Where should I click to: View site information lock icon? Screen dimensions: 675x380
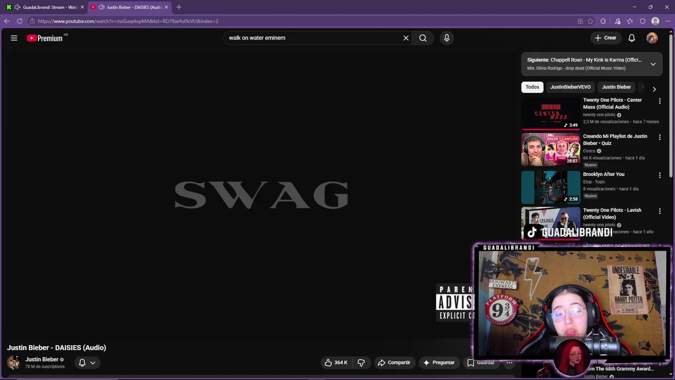[x=32, y=21]
